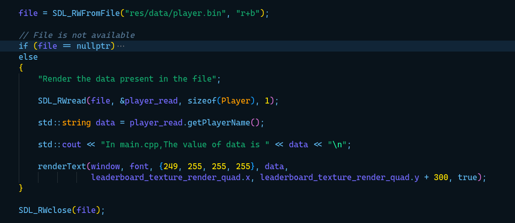Screen dimensions: 515x223
Task: Click the opening curly brace after else
Action: click(21, 68)
